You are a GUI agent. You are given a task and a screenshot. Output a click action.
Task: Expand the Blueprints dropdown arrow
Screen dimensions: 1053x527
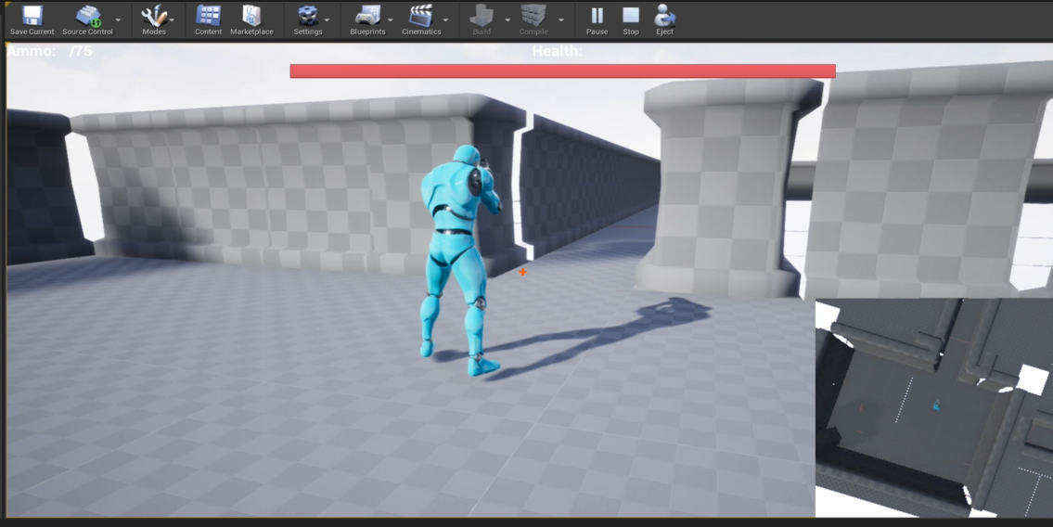click(x=392, y=20)
